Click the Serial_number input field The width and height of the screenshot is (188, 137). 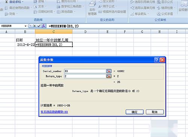pyautogui.click(x=85, y=71)
